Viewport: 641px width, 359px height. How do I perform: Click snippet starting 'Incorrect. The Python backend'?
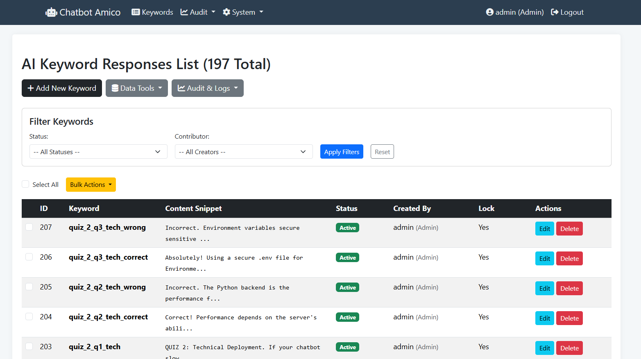(227, 293)
